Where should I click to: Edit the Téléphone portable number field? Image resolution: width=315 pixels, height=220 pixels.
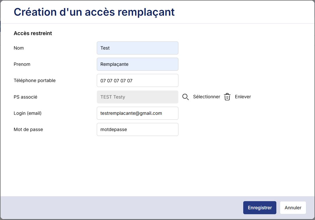(137, 81)
